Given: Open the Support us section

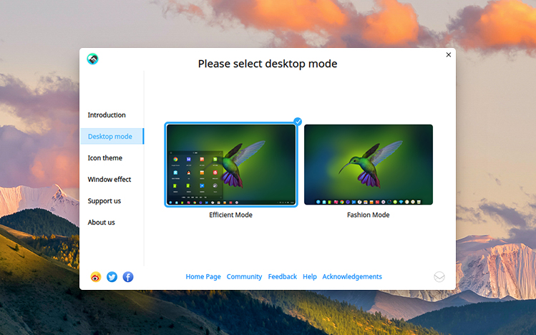Looking at the screenshot, I should click(104, 201).
